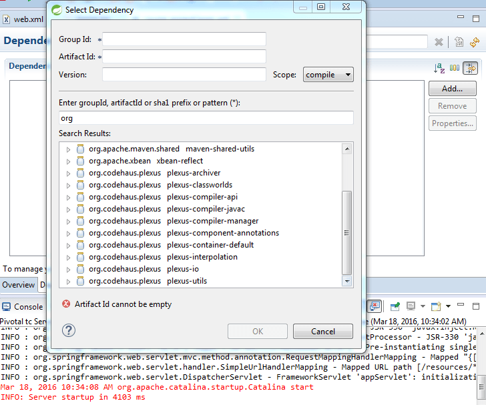
Task: Toggle the filter dependencies icon
Action: [x=471, y=68]
